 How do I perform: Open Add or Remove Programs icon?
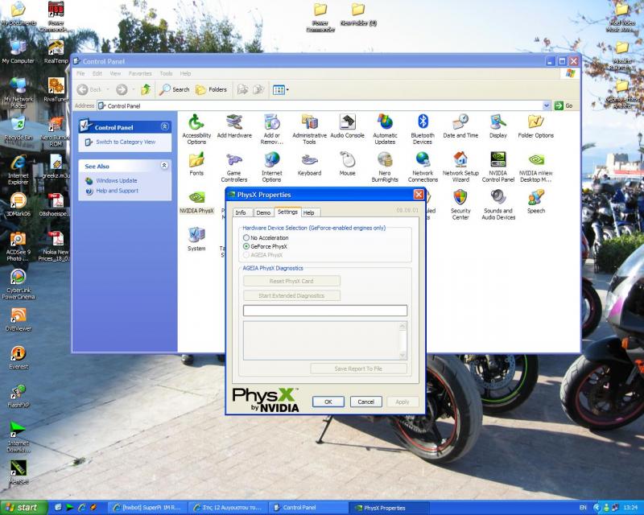click(271, 129)
